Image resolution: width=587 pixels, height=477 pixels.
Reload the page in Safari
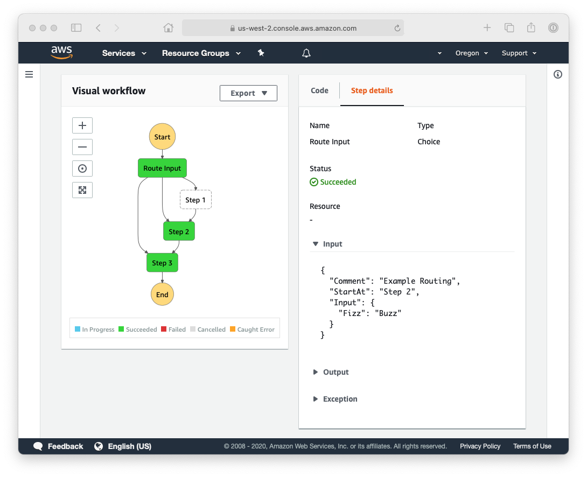pos(397,28)
